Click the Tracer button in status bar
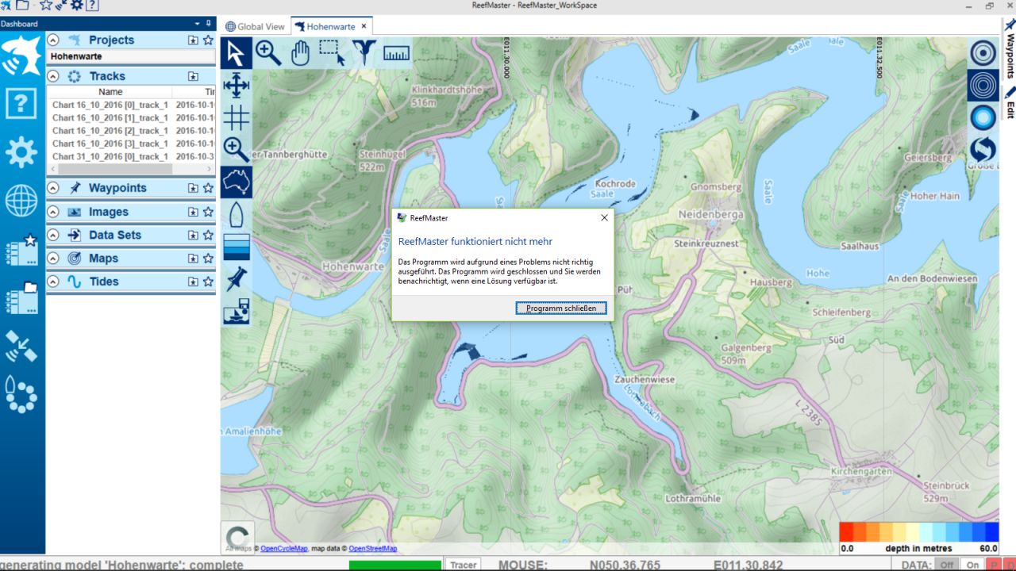Viewport: 1016px width, 571px height. [464, 565]
